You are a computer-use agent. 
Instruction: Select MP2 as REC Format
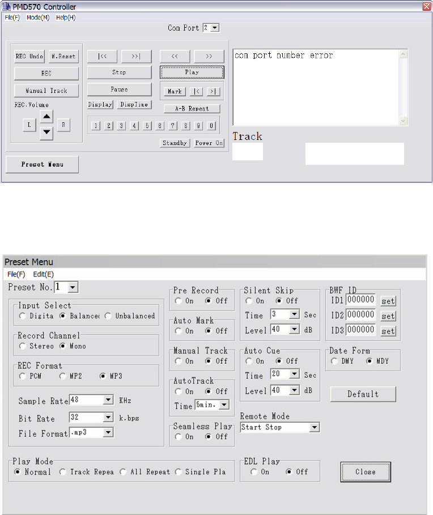(x=62, y=376)
